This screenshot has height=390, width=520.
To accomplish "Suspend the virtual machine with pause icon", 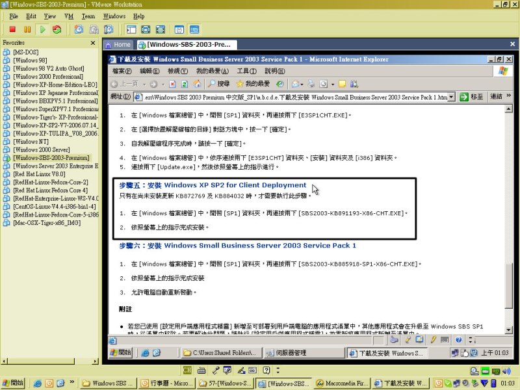I will [x=27, y=29].
